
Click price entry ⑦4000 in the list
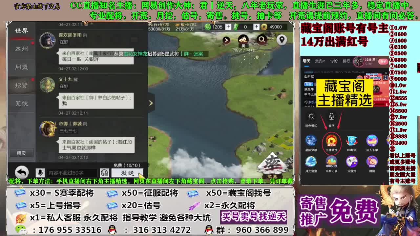pos(398,66)
